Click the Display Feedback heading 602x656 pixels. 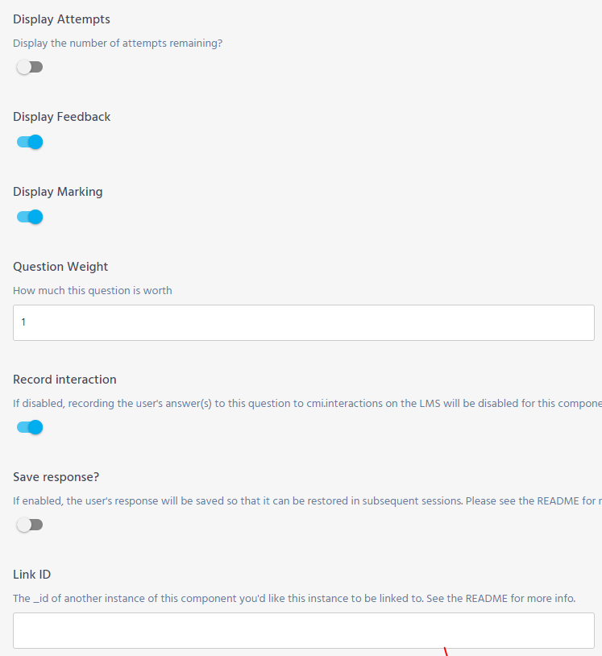pos(61,117)
